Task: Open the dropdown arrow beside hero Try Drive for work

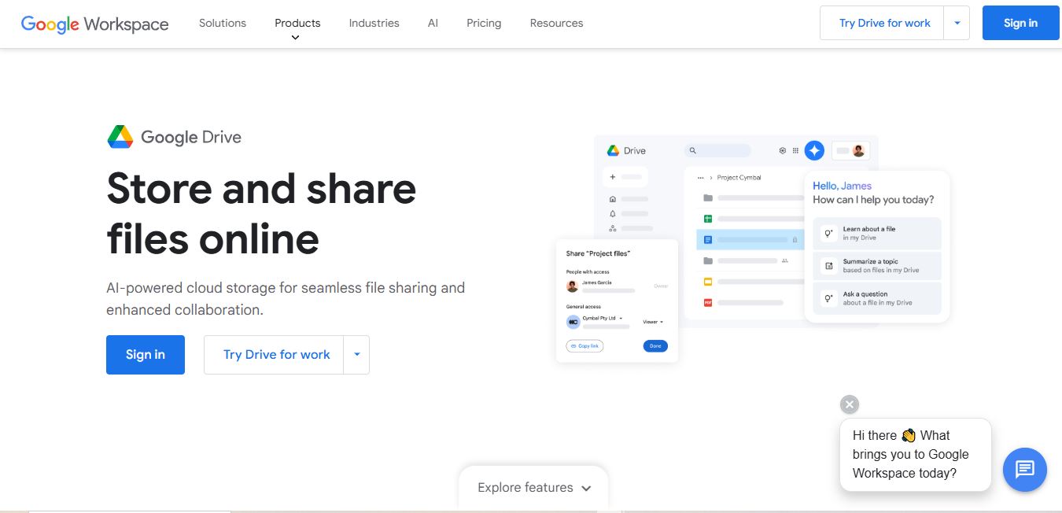Action: point(356,355)
